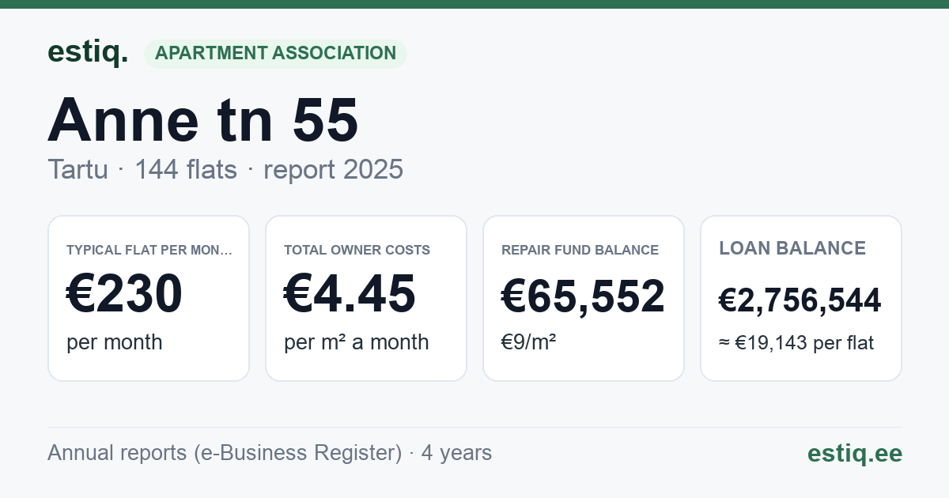Select the €2,756,544 value
Image resolution: width=949 pixels, height=498 pixels.
pos(800,300)
